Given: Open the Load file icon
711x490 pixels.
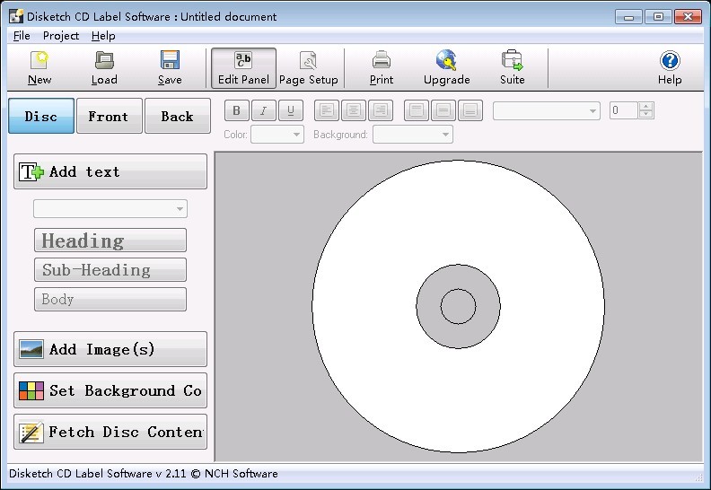Looking at the screenshot, I should coord(104,61).
